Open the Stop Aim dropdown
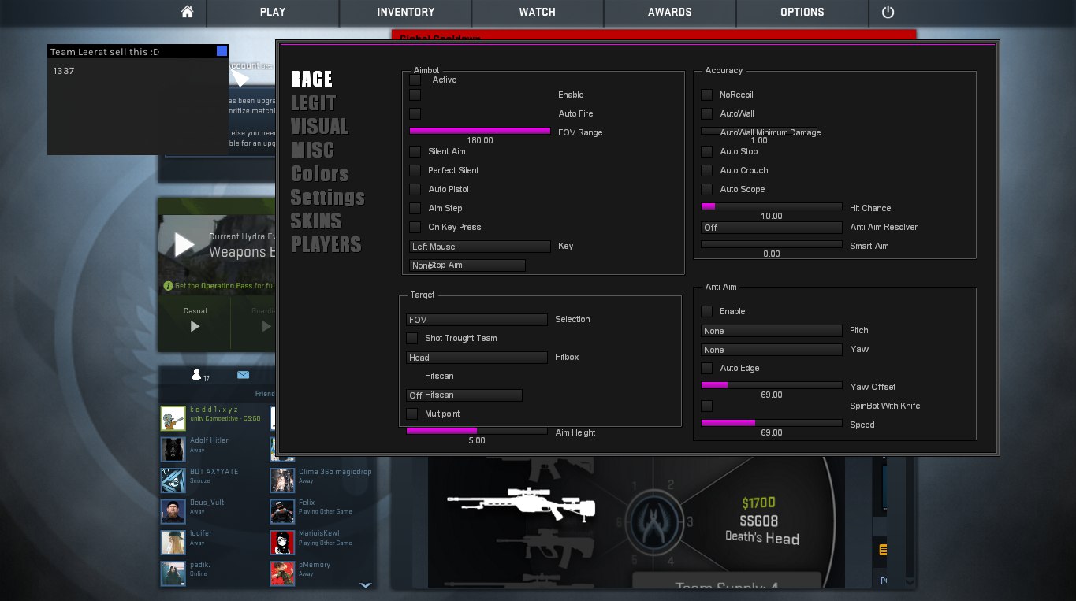1076x601 pixels. pos(467,265)
